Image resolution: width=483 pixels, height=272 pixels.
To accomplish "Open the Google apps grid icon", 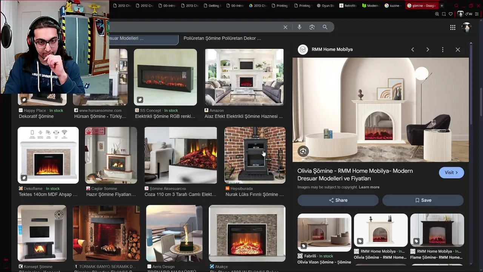I will (453, 27).
